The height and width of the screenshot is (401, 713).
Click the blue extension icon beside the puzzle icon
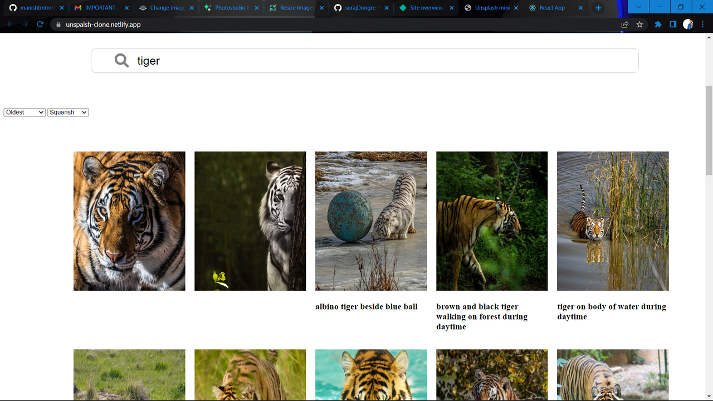(x=673, y=24)
